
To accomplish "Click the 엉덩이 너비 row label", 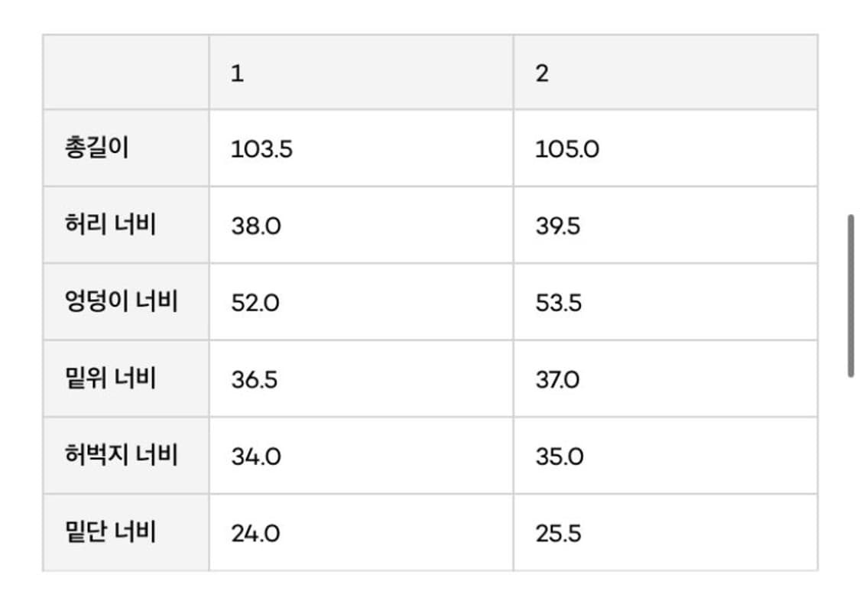I will [122, 302].
